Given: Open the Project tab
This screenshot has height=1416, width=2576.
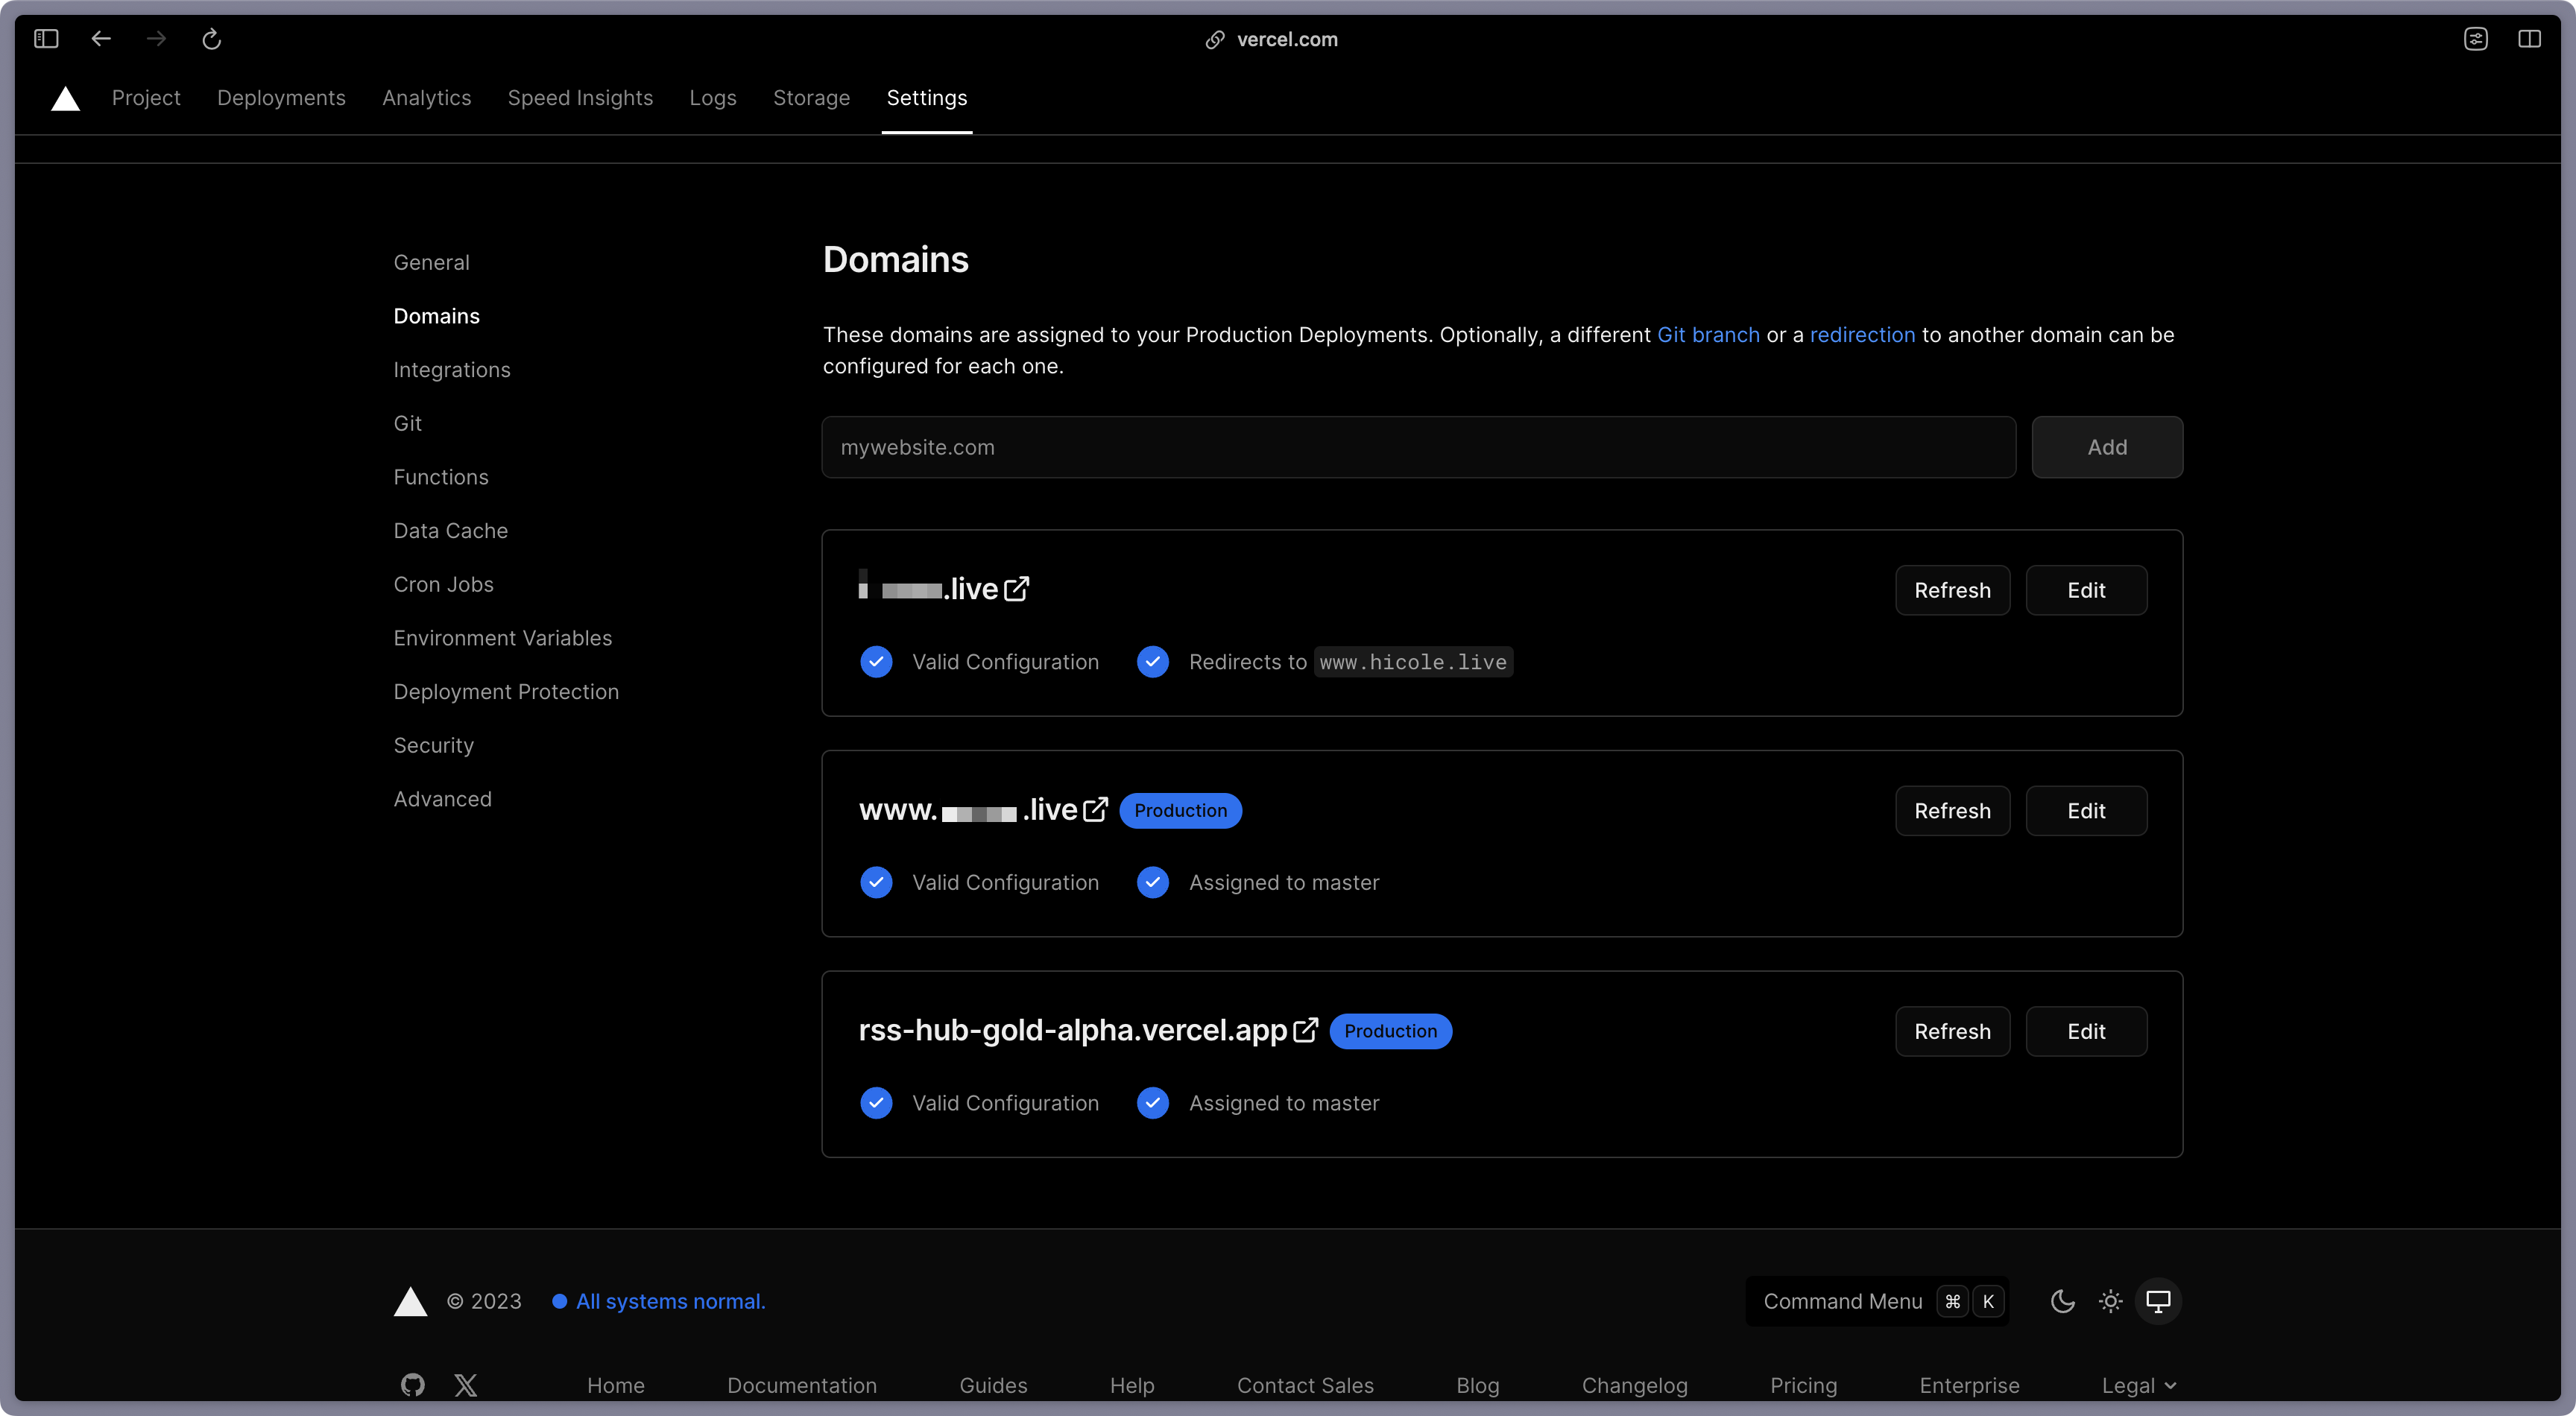Looking at the screenshot, I should [x=146, y=98].
